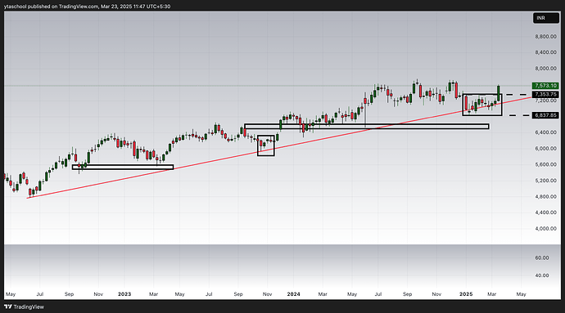Click the 4,800.00 price axis label
This screenshot has width=565, height=313.
click(545, 196)
